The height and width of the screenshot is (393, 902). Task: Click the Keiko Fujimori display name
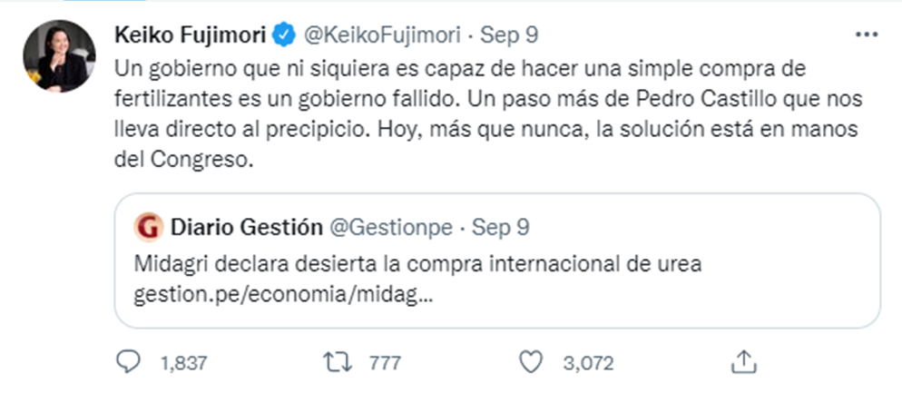pyautogui.click(x=191, y=35)
